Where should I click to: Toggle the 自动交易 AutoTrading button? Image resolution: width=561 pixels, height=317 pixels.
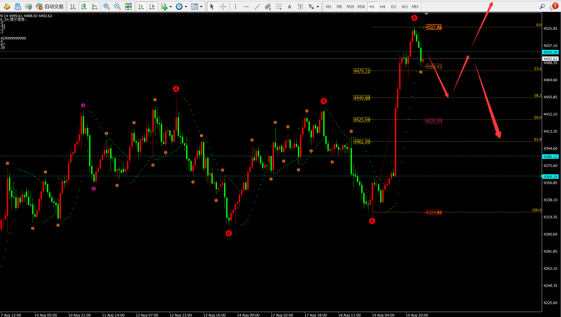(x=50, y=7)
